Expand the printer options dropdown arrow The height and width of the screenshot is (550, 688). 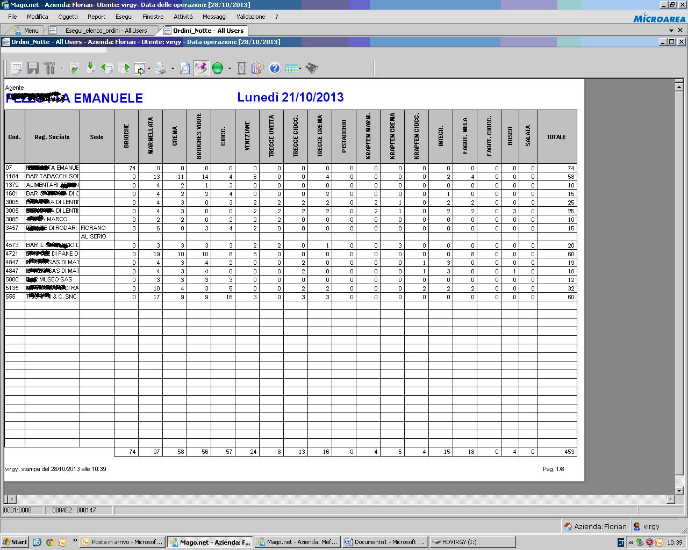pos(173,69)
